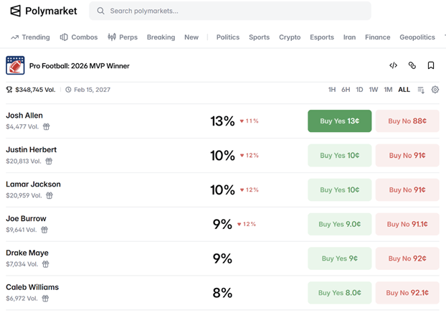Click Josh Allen's 13% probability

tap(222, 121)
